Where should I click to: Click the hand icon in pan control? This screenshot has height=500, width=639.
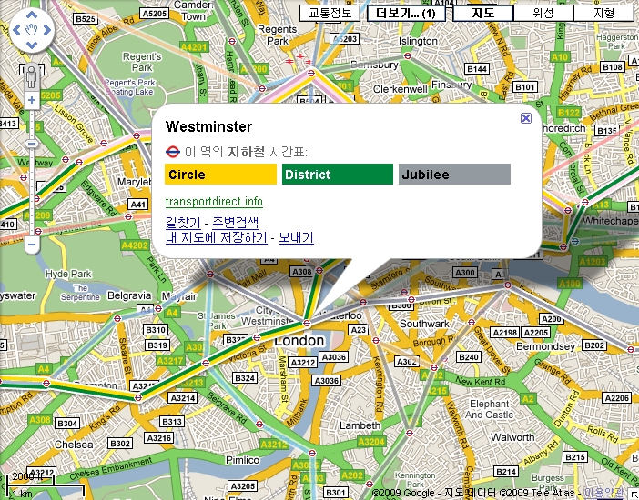click(x=32, y=30)
